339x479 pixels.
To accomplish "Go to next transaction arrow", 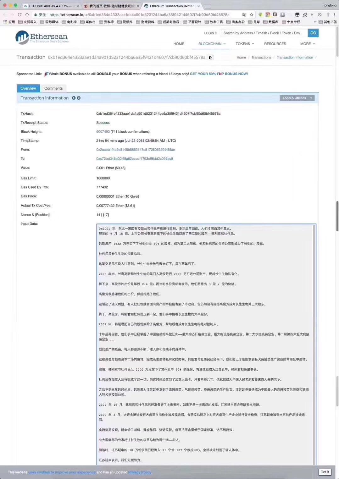I will click(79, 98).
